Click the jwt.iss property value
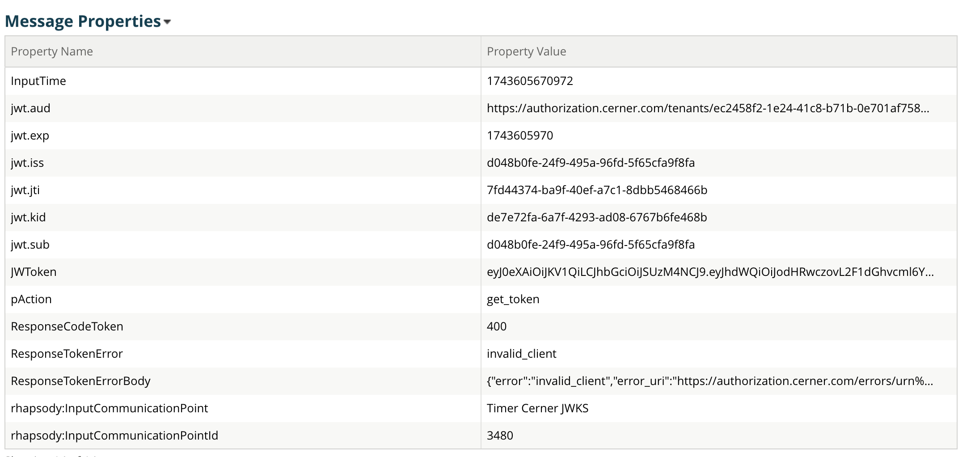 coord(591,163)
